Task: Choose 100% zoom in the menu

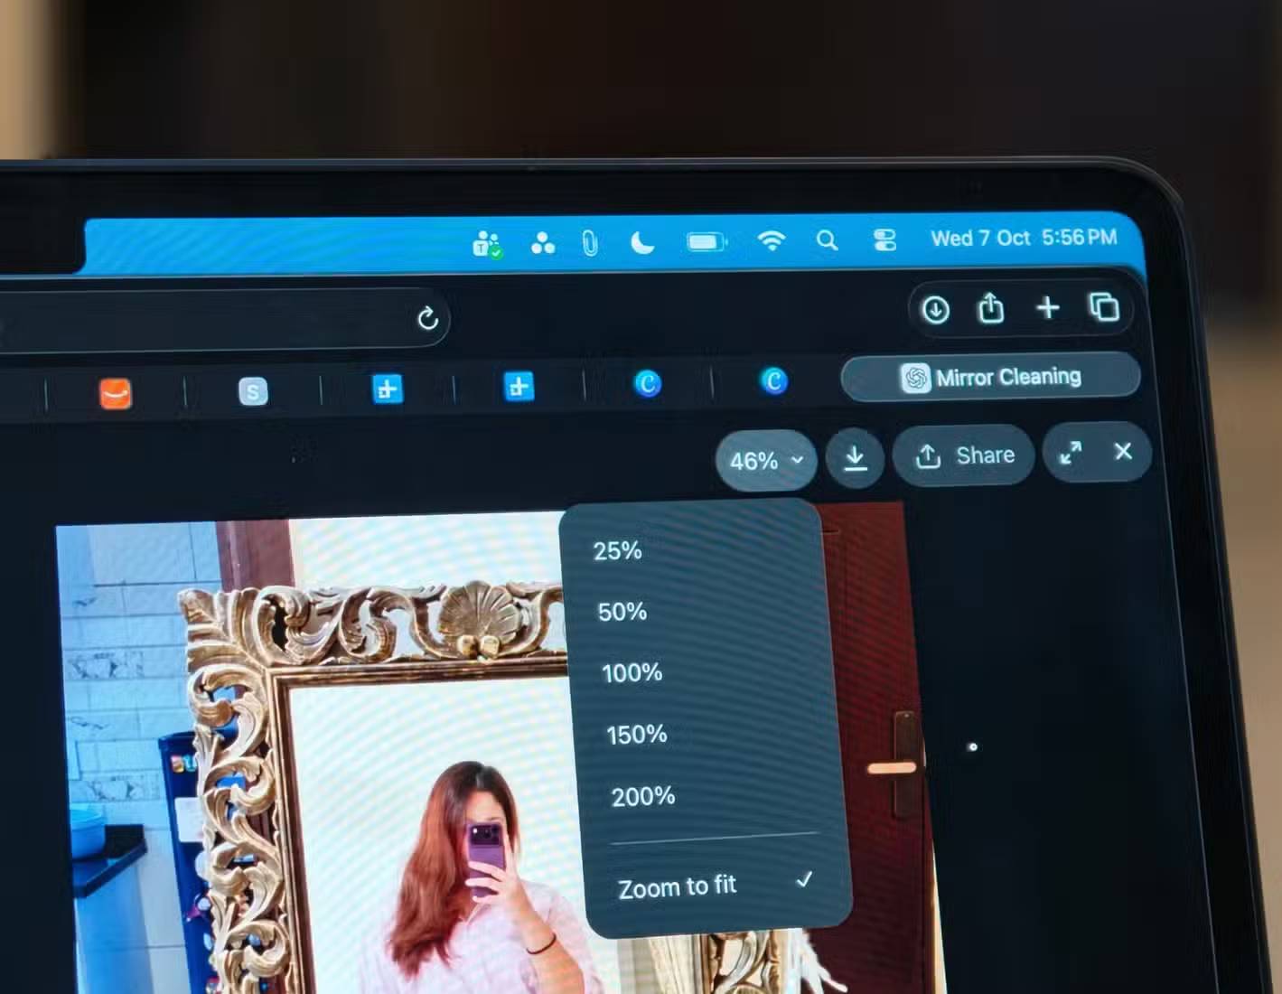Action: pos(632,672)
